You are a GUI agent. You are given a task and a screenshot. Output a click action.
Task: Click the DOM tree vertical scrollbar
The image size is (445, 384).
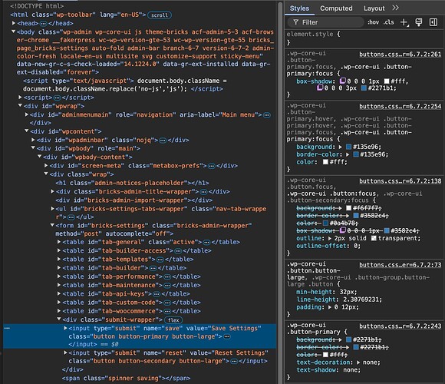(280, 192)
